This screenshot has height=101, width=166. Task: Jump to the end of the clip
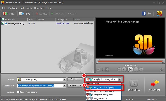[x=141, y=70]
